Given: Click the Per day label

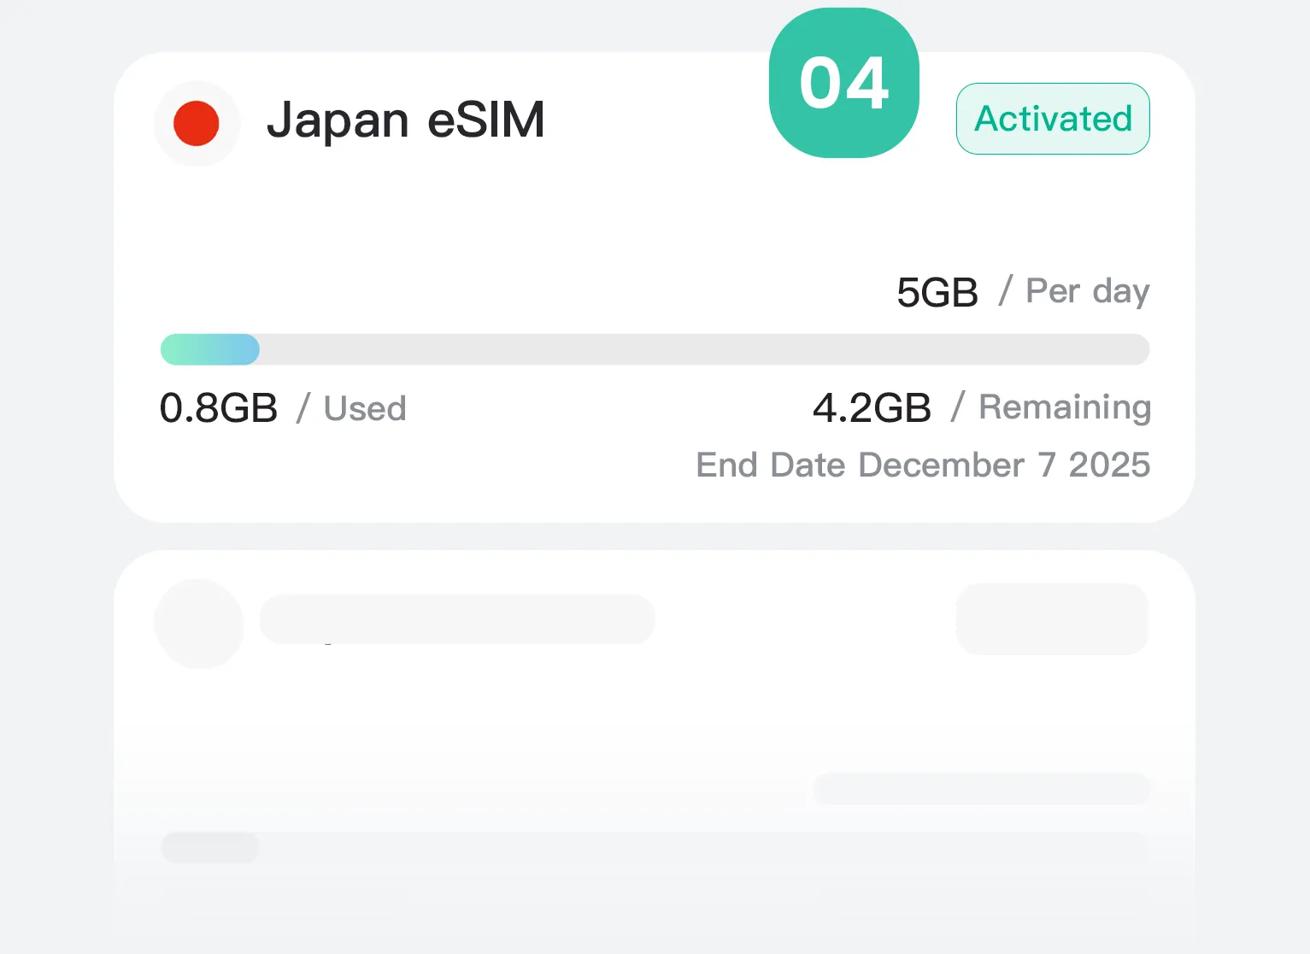Looking at the screenshot, I should tap(1087, 291).
